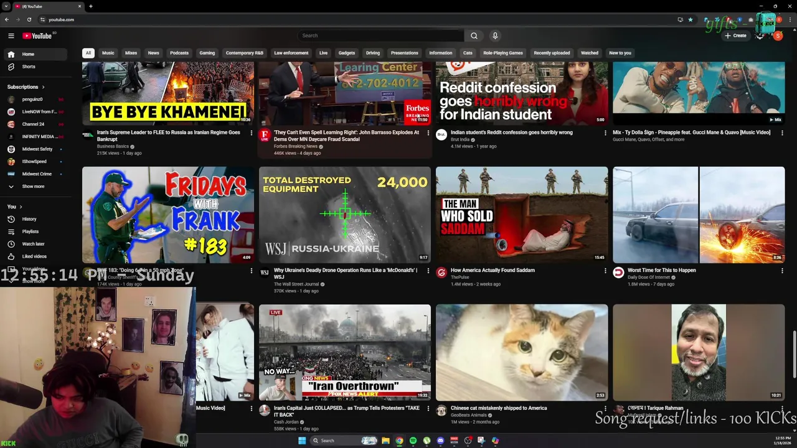Image resolution: width=797 pixels, height=448 pixels.
Task: Focus the YouTube search field
Action: point(381,35)
